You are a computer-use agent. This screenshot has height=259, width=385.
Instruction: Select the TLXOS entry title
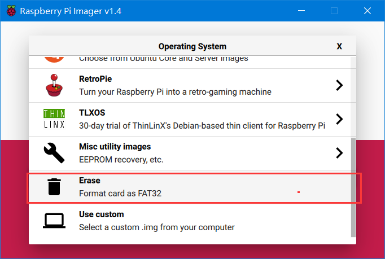[92, 113]
